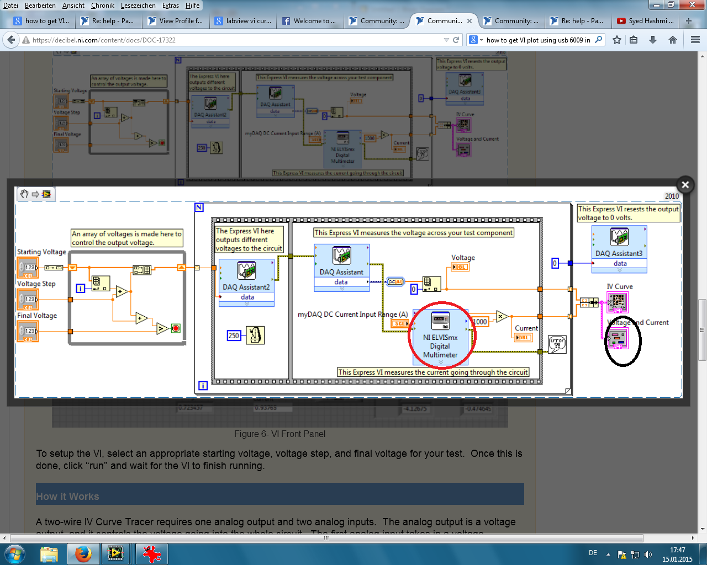This screenshot has width=707, height=565.
Task: Expand the DAQ Assistant3 node chevron
Action: click(x=619, y=270)
